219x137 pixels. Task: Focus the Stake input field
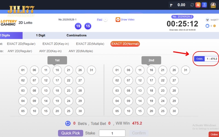pos(112,133)
